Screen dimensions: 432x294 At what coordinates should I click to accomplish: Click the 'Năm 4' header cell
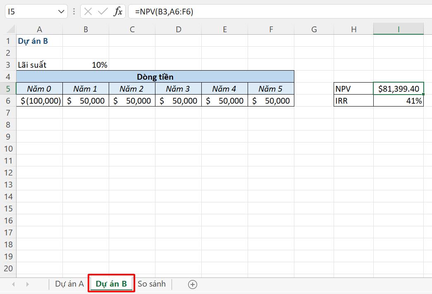tap(224, 89)
